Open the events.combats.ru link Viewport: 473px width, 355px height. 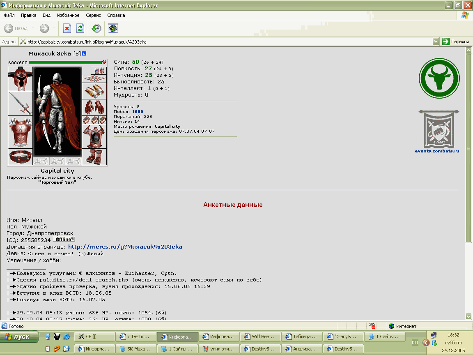(x=437, y=151)
